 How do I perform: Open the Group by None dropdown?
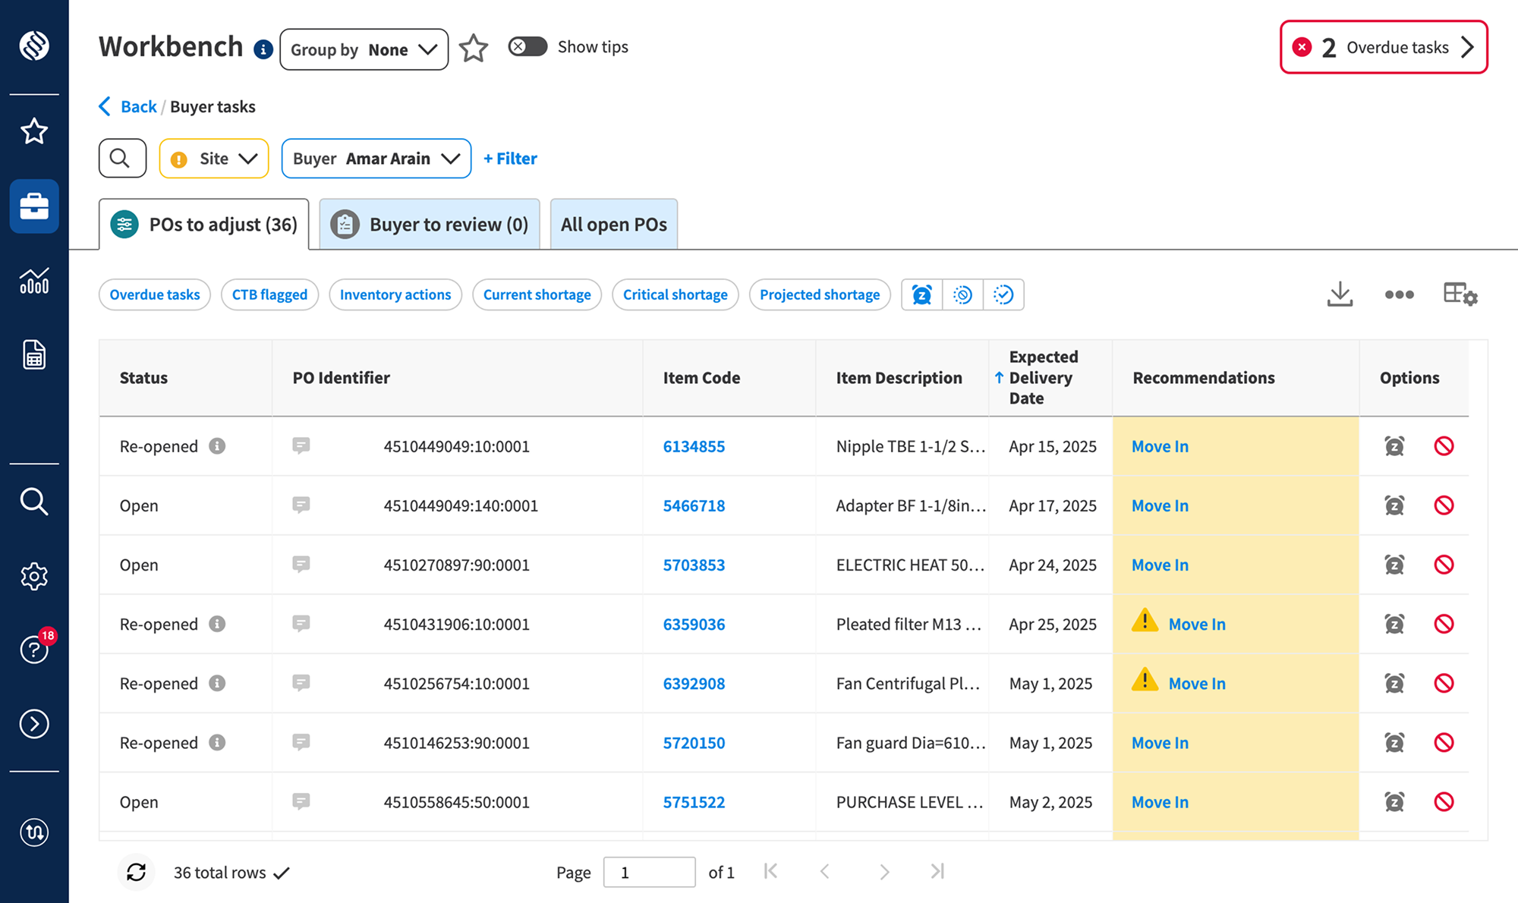(364, 49)
